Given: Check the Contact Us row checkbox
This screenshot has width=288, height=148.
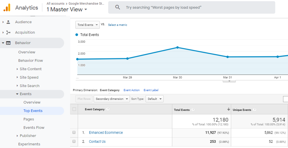Looking at the screenshot, I should tap(74, 141).
